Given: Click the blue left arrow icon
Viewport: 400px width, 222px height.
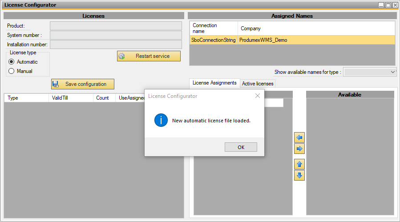Looking at the screenshot, I should (x=299, y=137).
